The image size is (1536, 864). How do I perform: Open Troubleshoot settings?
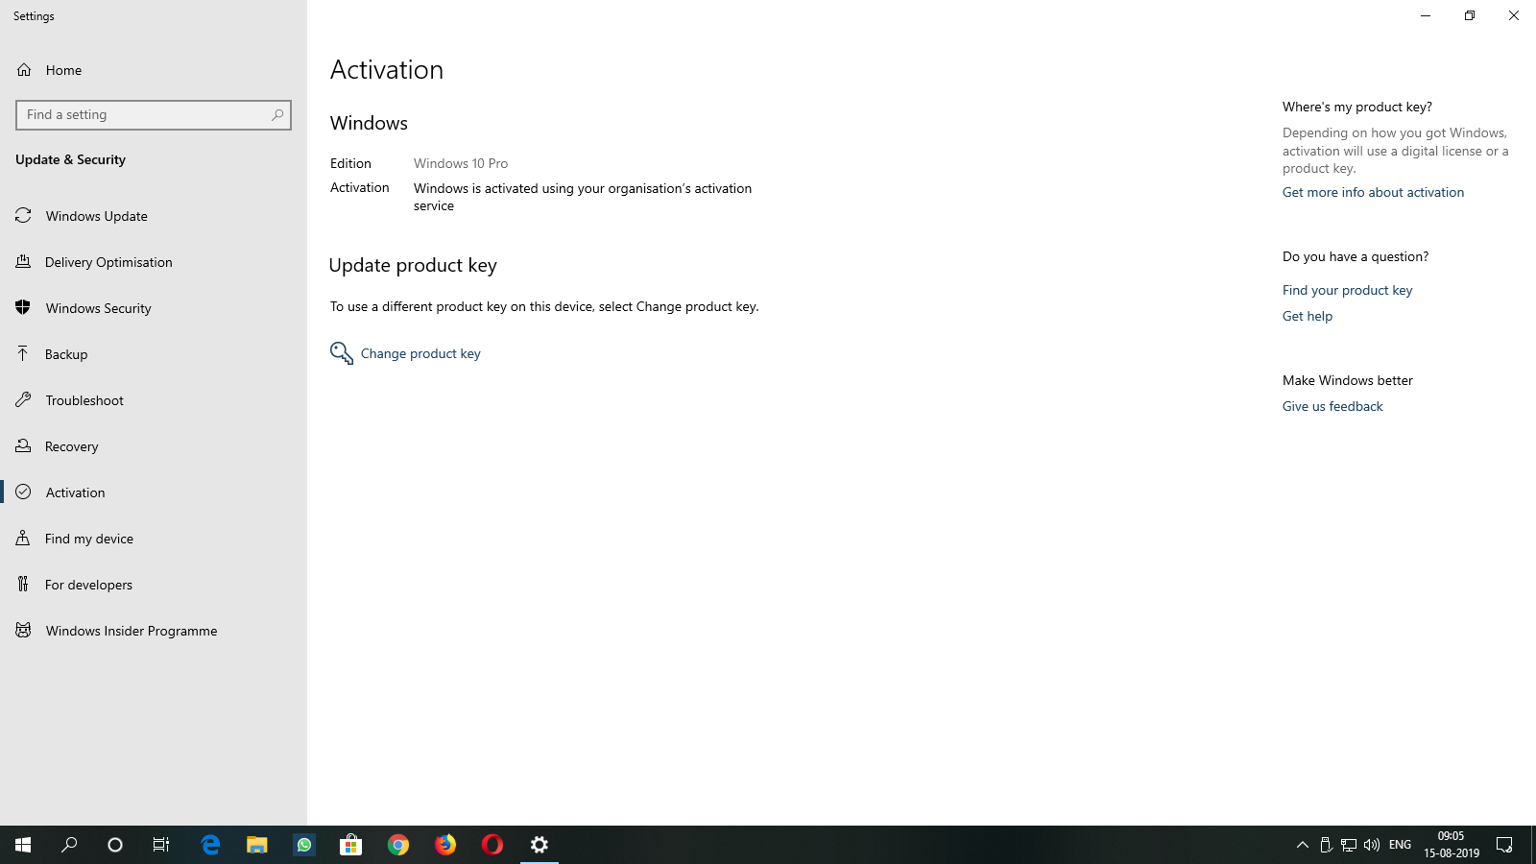tap(154, 400)
